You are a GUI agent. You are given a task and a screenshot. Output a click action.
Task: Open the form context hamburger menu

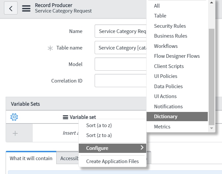click(x=26, y=8)
